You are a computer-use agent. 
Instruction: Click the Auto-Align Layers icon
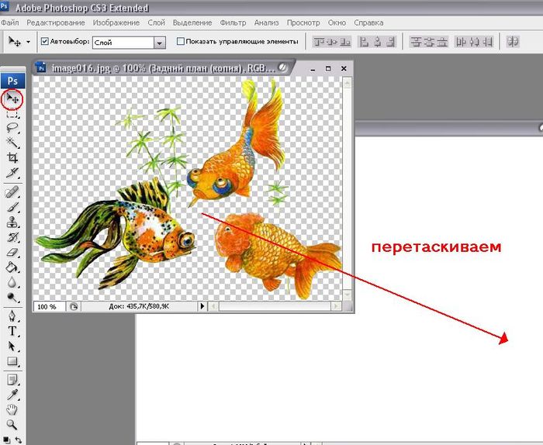pos(513,42)
